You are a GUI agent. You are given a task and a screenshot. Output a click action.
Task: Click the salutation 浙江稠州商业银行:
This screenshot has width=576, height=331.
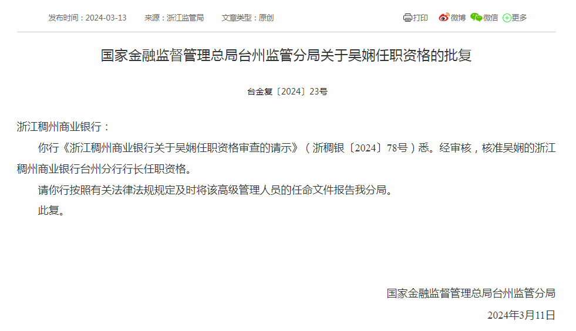tap(63, 127)
